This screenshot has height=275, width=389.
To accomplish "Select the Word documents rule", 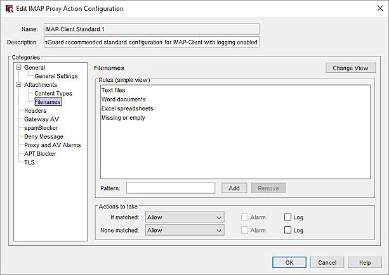I will 235,99.
